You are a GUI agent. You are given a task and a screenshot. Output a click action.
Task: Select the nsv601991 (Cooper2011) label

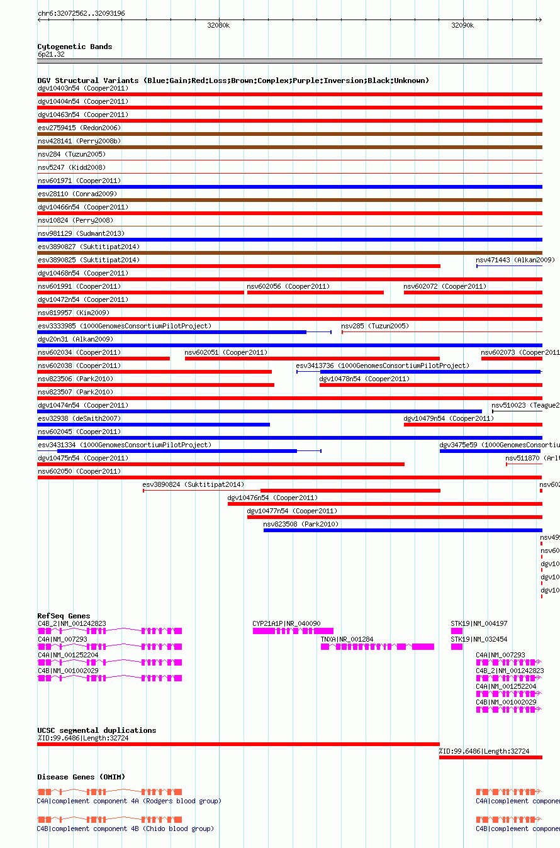pyautogui.click(x=79, y=286)
